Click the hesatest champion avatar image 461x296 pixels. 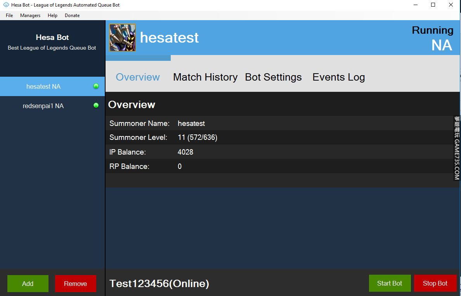(x=122, y=38)
